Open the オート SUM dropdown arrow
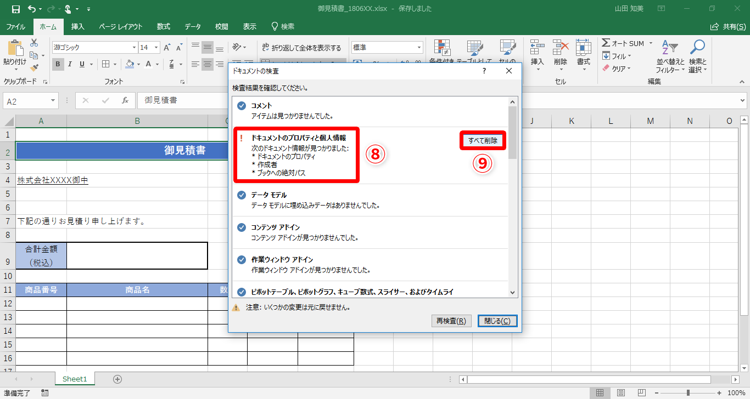 pos(651,43)
